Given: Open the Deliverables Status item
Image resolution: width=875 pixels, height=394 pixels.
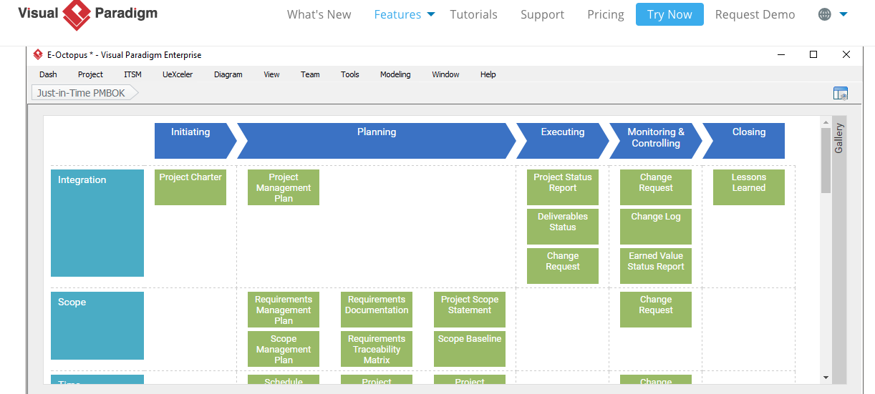Looking at the screenshot, I should pos(563,227).
